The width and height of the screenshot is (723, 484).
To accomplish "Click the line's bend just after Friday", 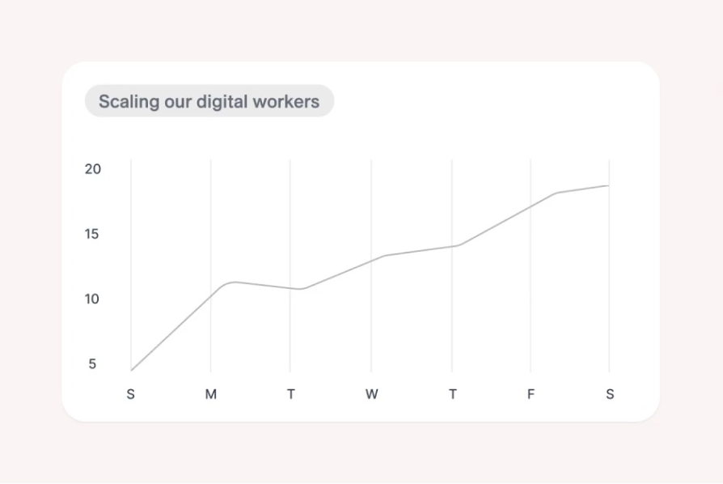I will pyautogui.click(x=556, y=193).
